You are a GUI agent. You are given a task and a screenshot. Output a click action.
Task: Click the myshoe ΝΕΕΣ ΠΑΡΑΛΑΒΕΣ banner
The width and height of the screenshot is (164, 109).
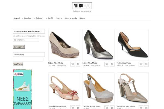22,89
